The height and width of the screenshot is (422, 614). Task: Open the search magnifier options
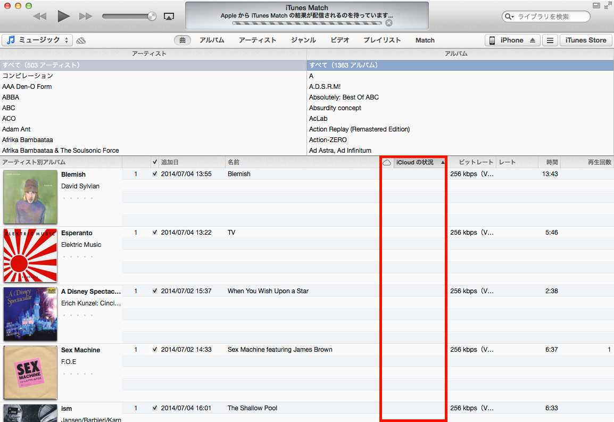[509, 16]
